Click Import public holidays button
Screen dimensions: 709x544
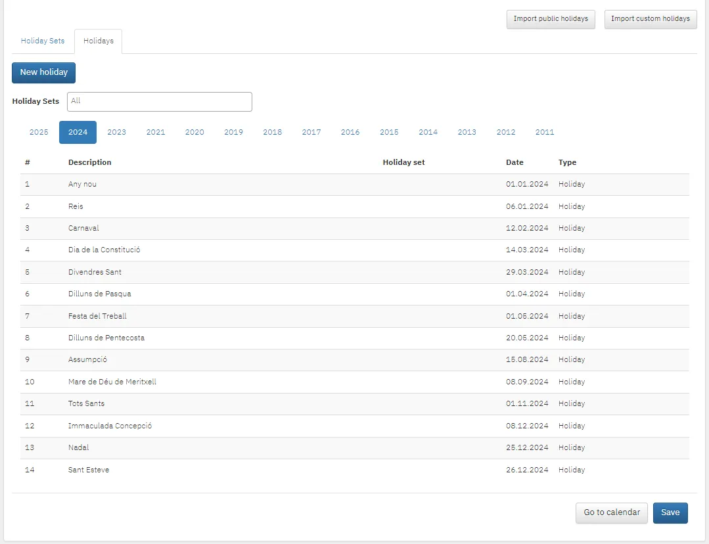point(551,19)
